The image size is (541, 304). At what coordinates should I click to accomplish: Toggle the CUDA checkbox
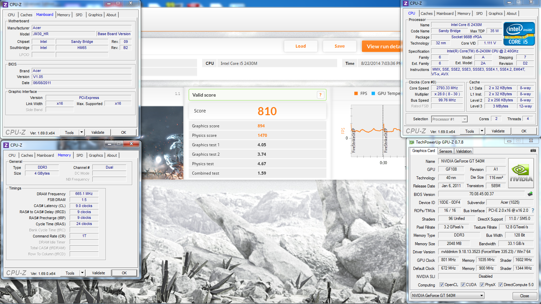(x=463, y=285)
